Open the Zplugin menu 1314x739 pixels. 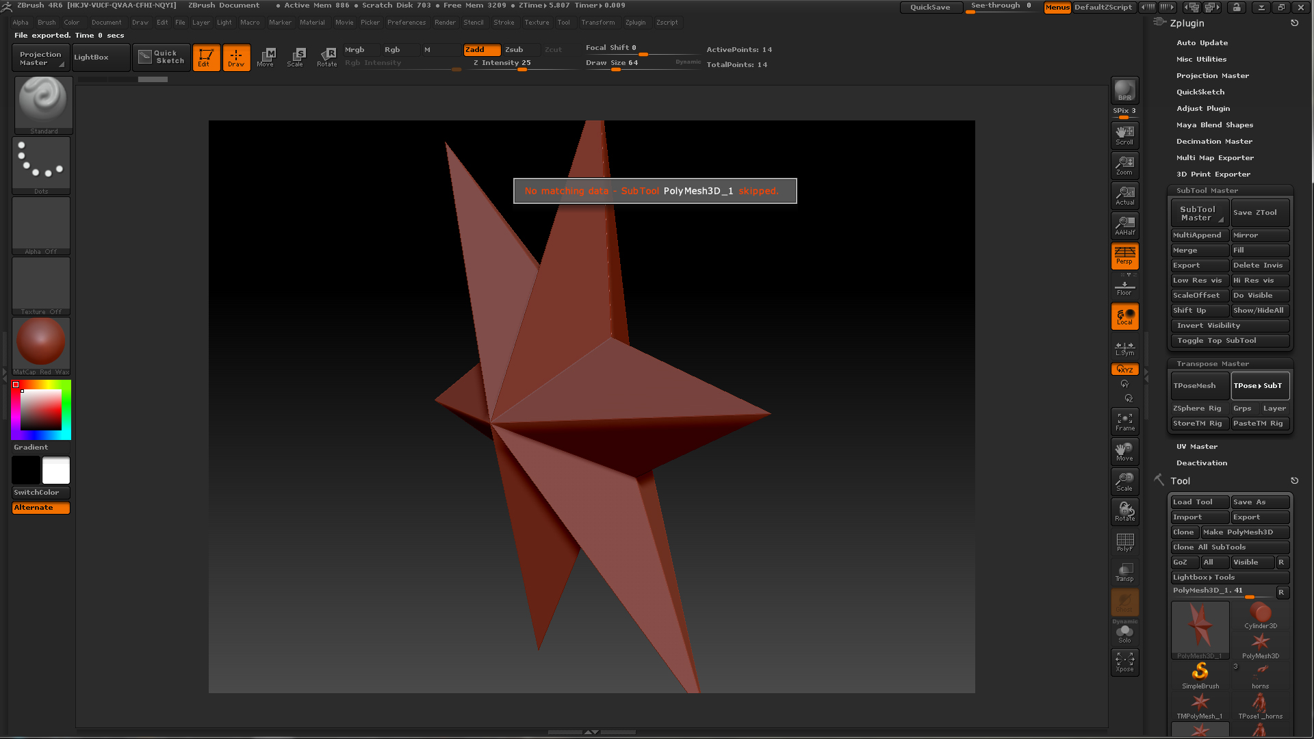(x=635, y=23)
